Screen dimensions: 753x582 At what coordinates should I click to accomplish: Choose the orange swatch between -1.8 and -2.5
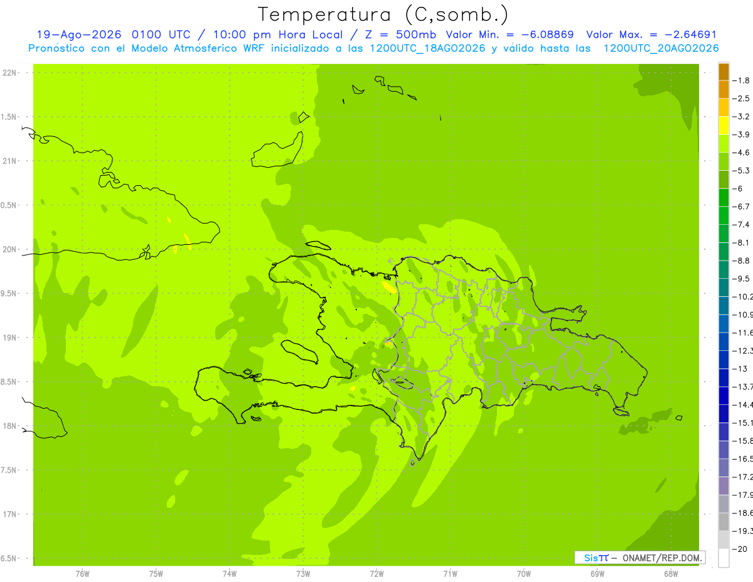tap(724, 90)
